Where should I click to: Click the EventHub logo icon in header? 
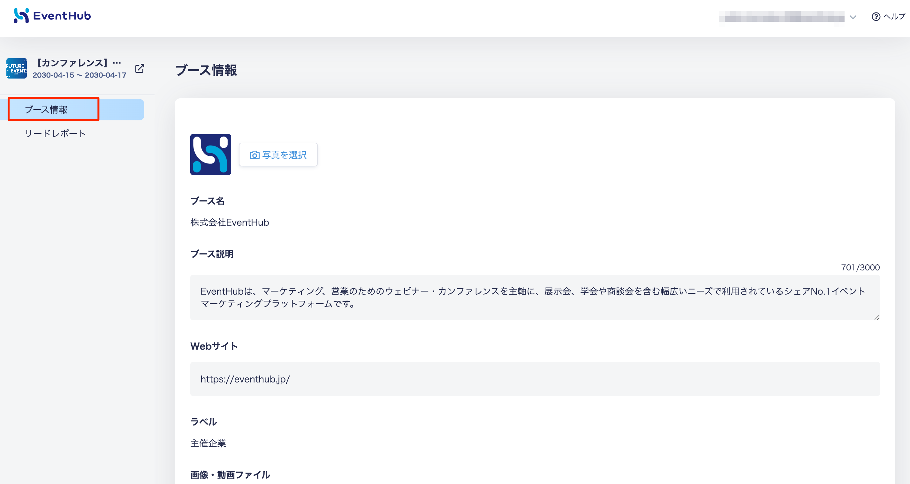(x=21, y=16)
